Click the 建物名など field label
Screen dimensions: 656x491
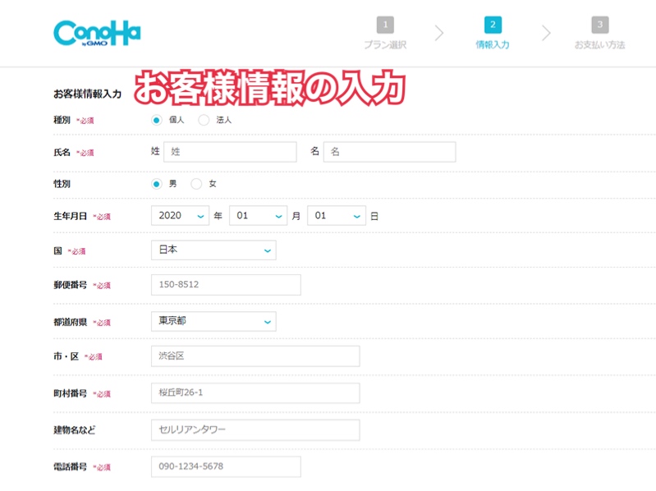tap(75, 430)
